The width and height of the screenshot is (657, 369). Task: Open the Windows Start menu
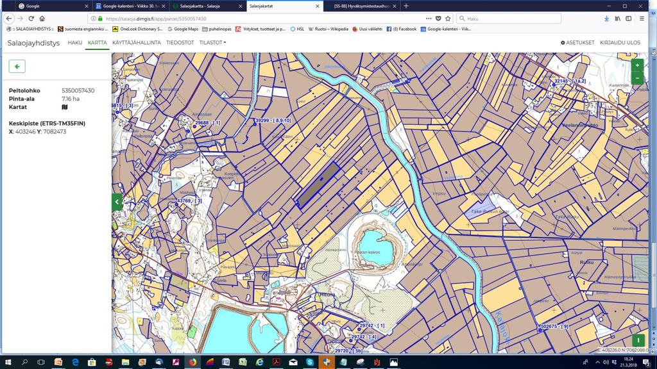pyautogui.click(x=8, y=362)
